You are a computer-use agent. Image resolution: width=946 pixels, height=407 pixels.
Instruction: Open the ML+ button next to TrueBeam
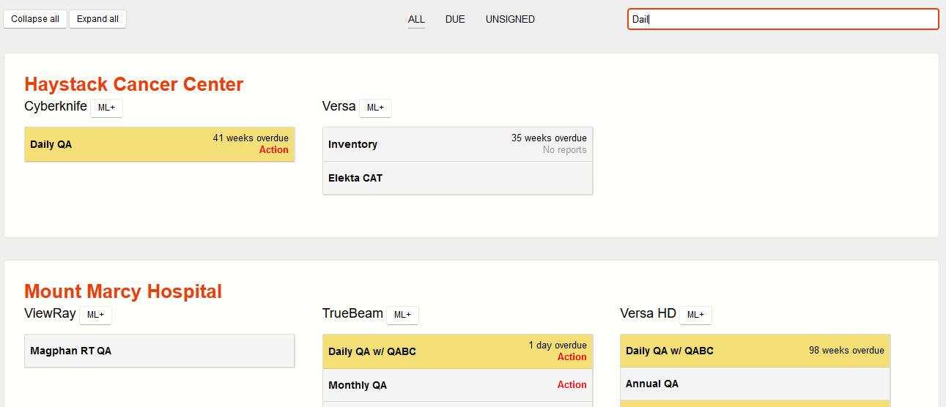tap(402, 315)
